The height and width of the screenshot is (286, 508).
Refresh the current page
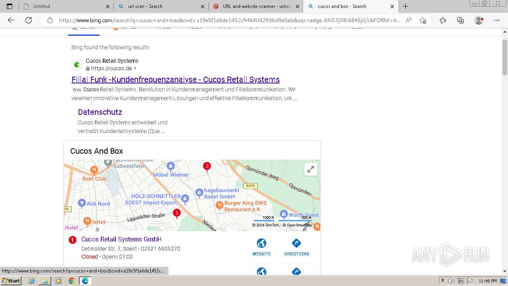pos(29,20)
